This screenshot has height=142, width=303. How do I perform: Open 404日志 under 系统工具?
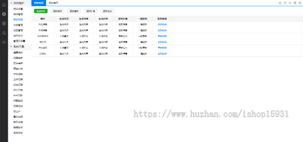18,95
